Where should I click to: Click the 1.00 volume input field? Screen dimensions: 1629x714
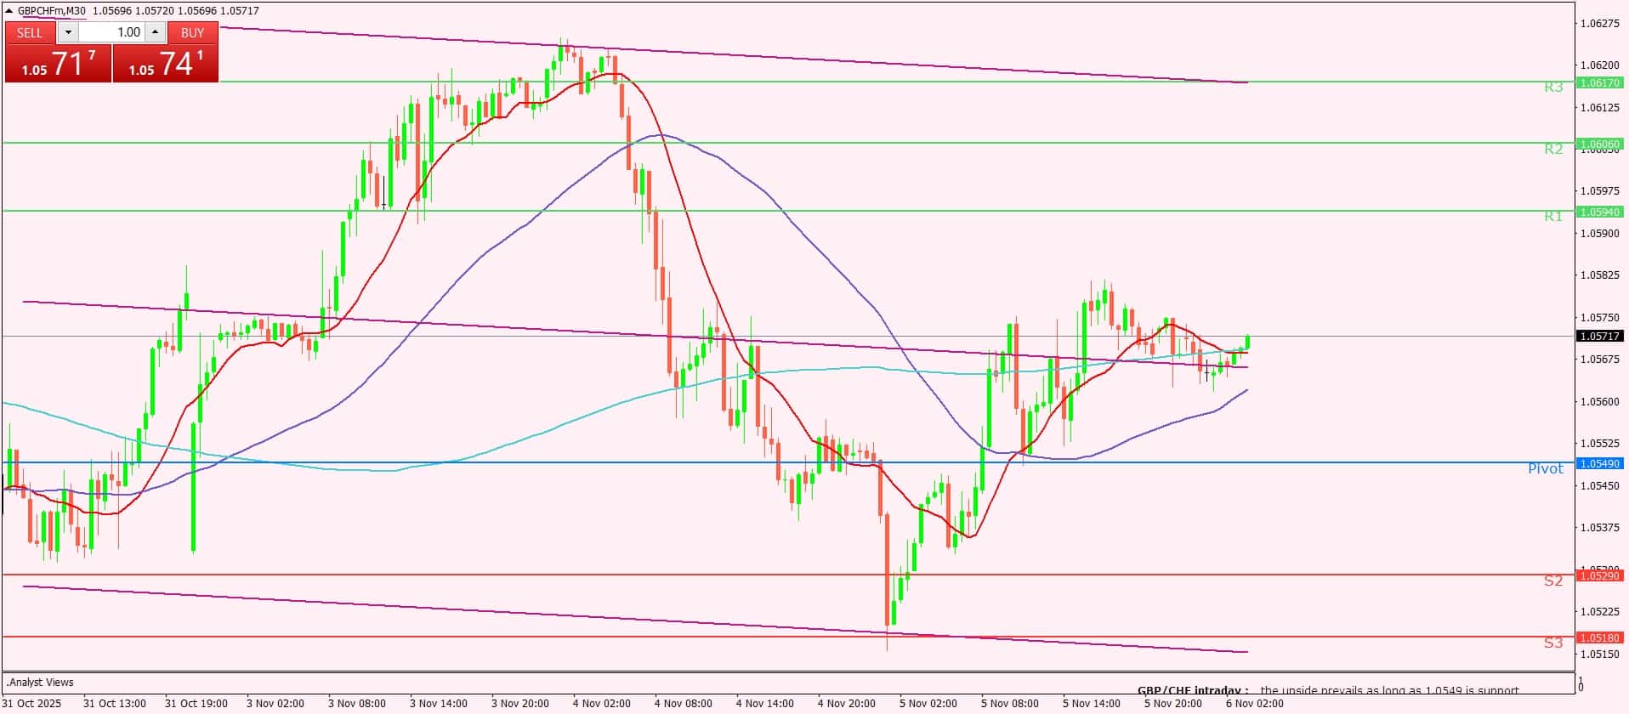tap(111, 32)
